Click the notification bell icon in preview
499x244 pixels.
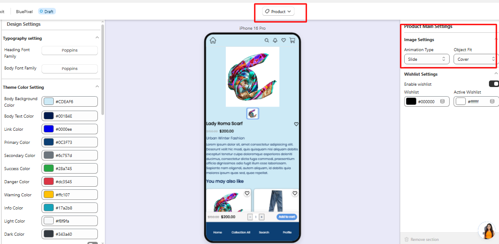tap(275, 41)
